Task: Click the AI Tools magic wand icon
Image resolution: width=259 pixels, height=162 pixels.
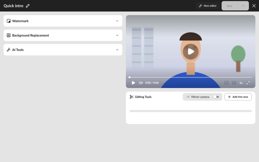Action: (9, 50)
